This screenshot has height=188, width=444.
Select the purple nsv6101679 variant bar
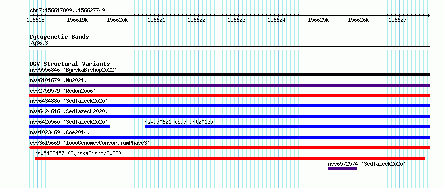click(x=229, y=85)
